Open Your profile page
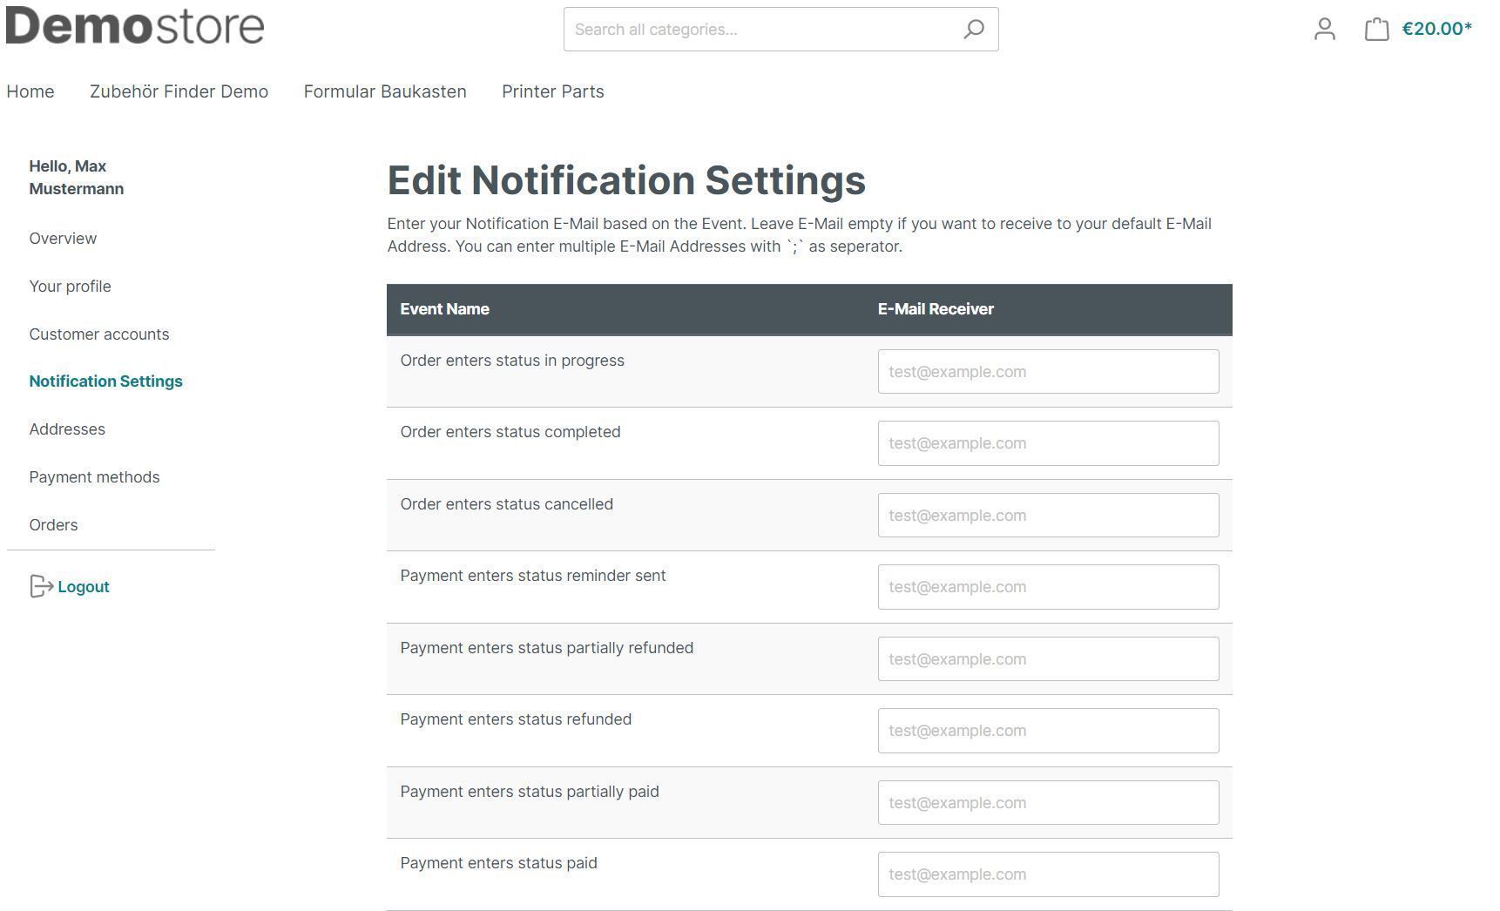The height and width of the screenshot is (911, 1500). pyautogui.click(x=70, y=287)
